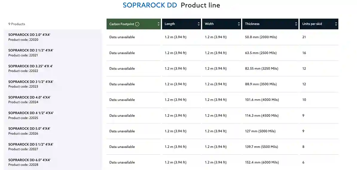Click the Units per skid value for 22022
The height and width of the screenshot is (170, 357).
click(304, 68)
